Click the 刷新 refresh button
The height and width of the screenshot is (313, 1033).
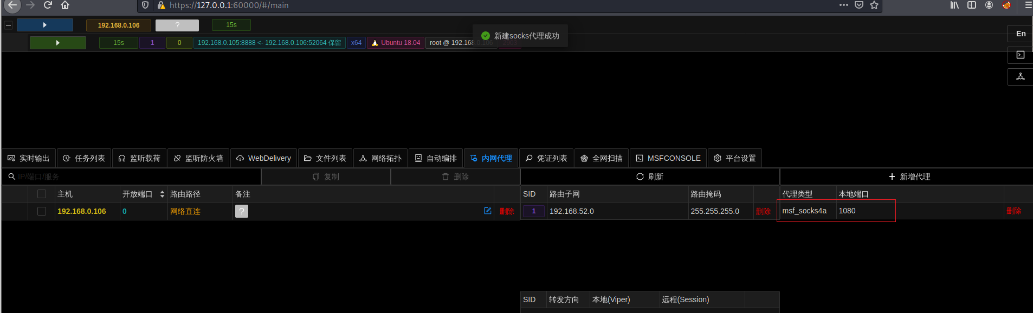click(x=649, y=177)
